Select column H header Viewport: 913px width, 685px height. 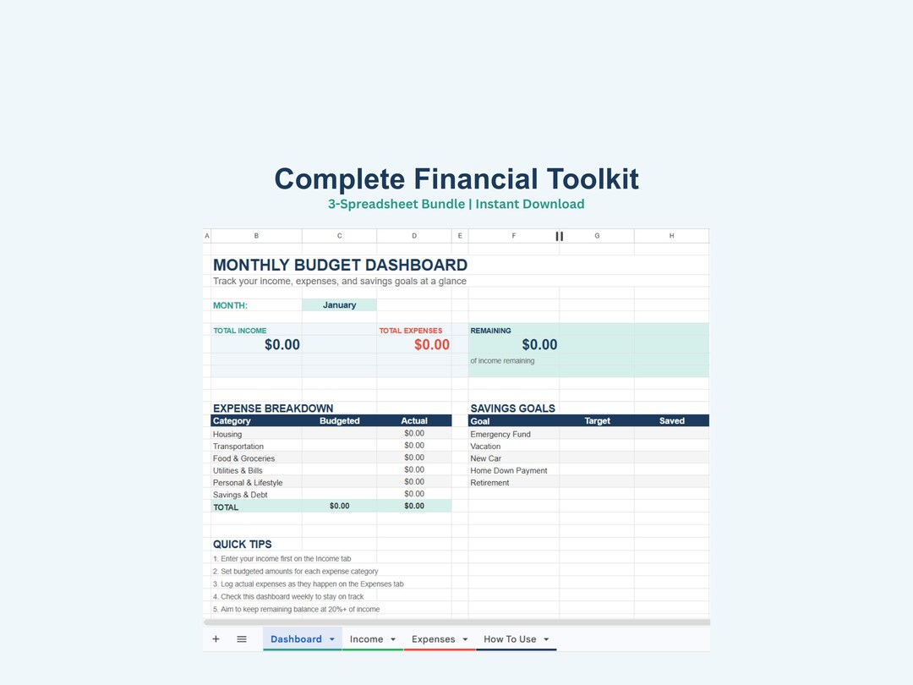tap(671, 236)
